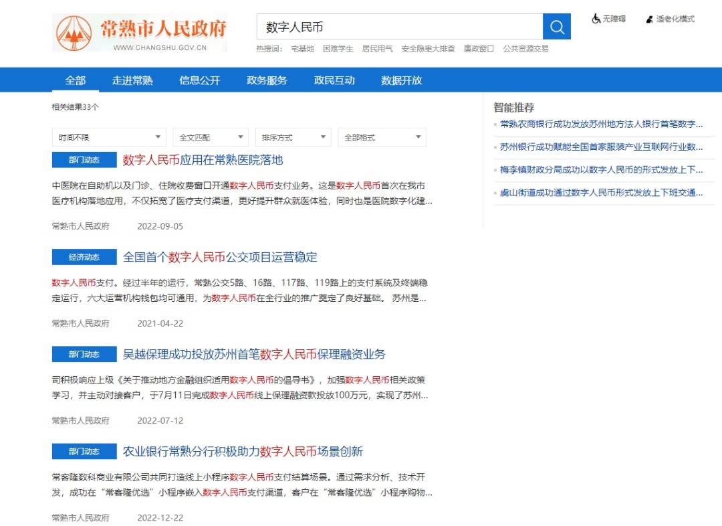Click source 常熟市人民政府 beside 2022-09-05
Viewport: 722px width, 526px height.
pyautogui.click(x=81, y=226)
